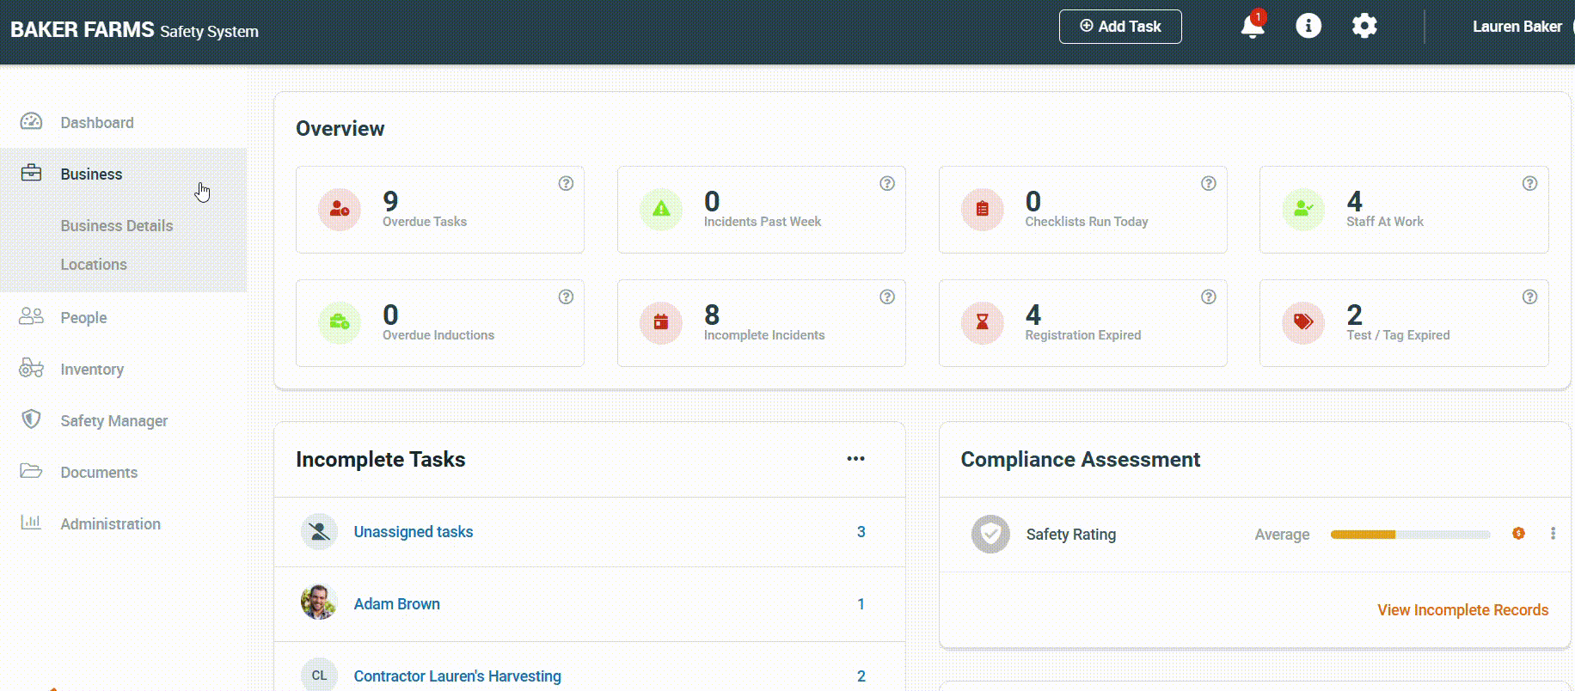Open Incomplete Tasks three-dot menu
This screenshot has width=1575, height=691.
855,459
